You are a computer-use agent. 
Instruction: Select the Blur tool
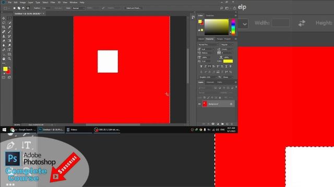coord(4,45)
